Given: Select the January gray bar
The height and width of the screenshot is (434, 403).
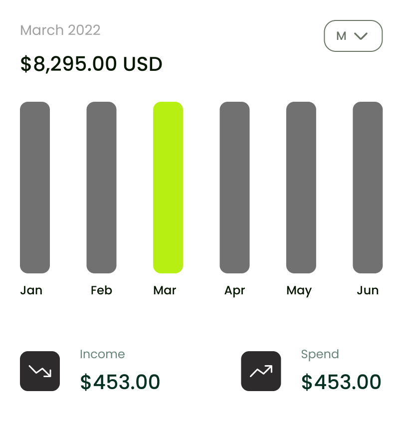Looking at the screenshot, I should pos(35,188).
